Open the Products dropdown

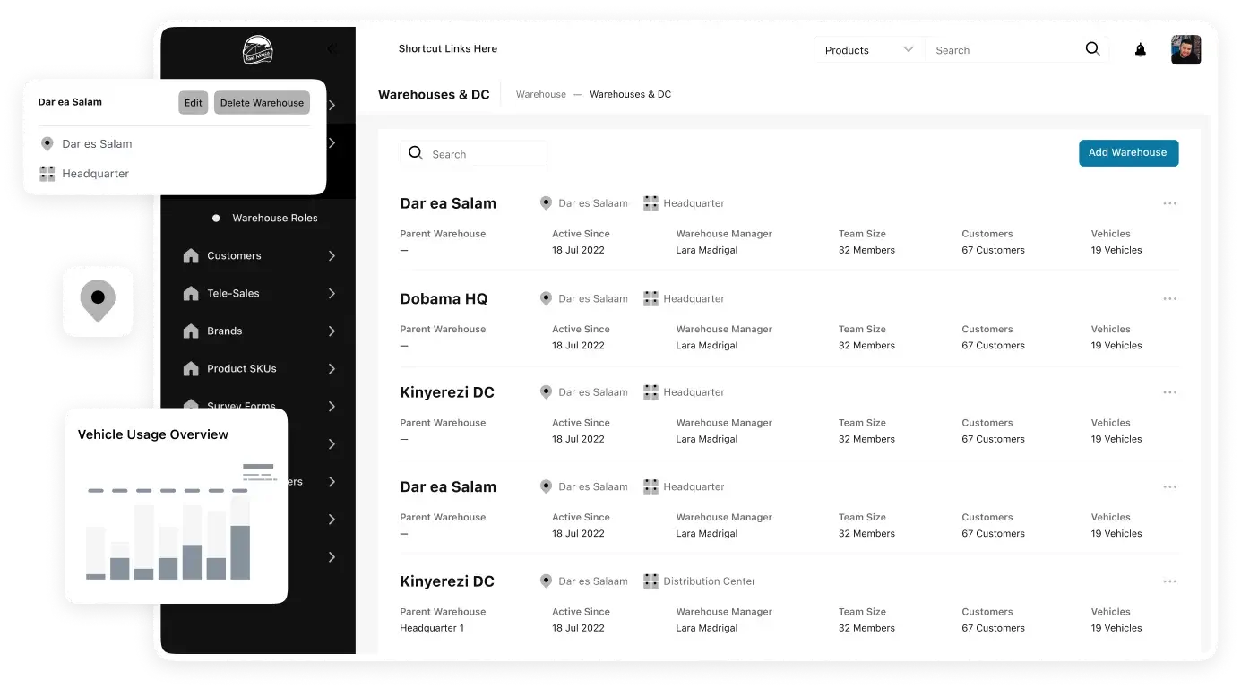coord(868,50)
